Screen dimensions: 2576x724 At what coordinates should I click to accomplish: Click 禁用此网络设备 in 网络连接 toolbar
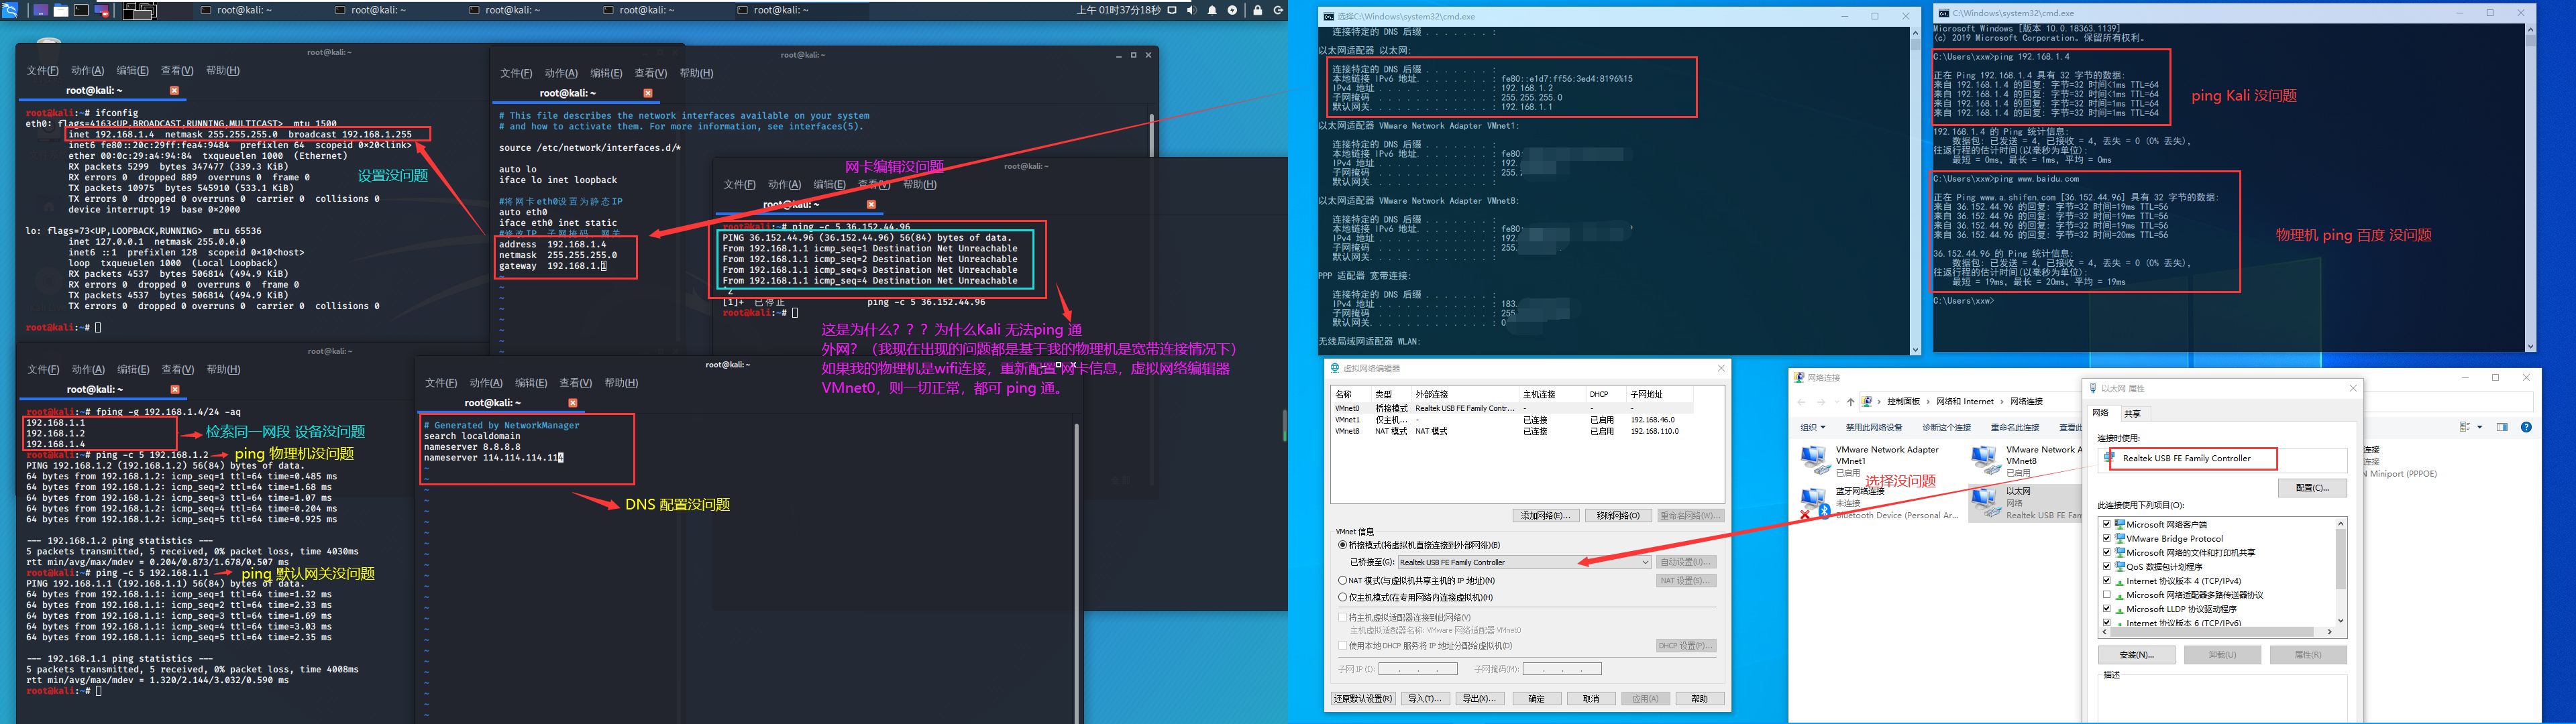click(1875, 428)
